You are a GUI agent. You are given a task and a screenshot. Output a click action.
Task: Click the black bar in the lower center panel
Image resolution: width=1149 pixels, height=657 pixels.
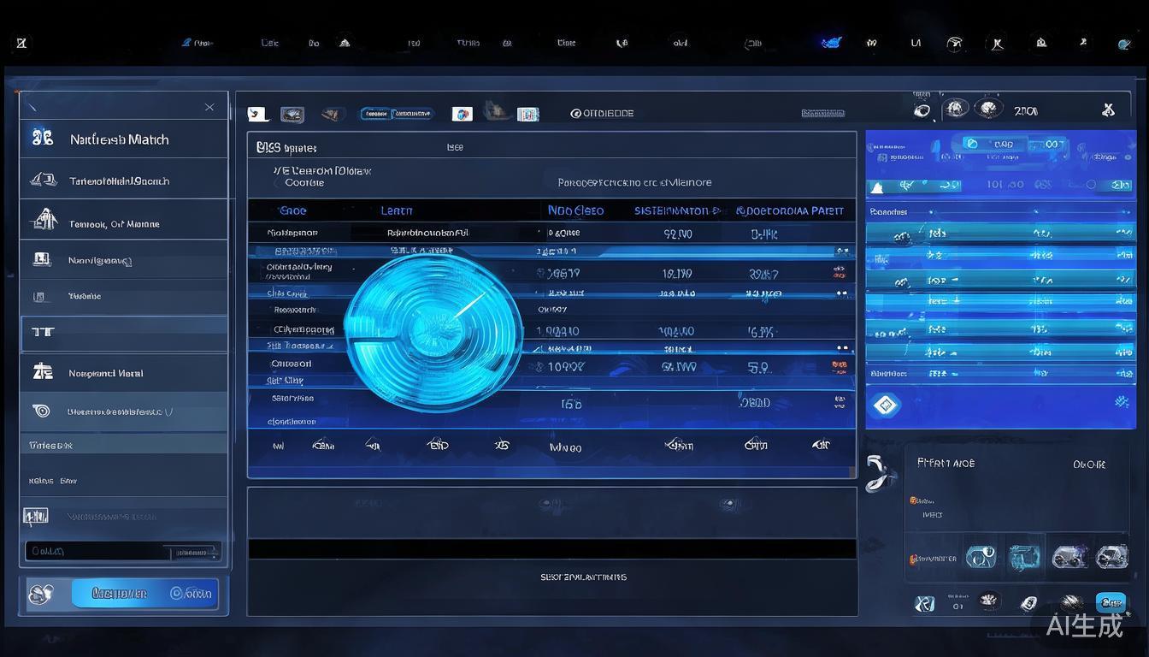pos(552,549)
